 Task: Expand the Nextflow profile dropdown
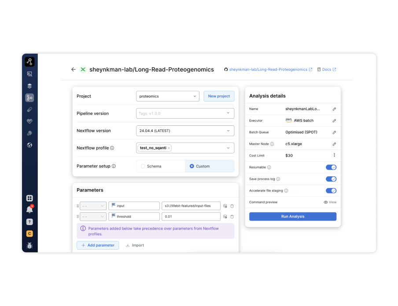point(228,148)
